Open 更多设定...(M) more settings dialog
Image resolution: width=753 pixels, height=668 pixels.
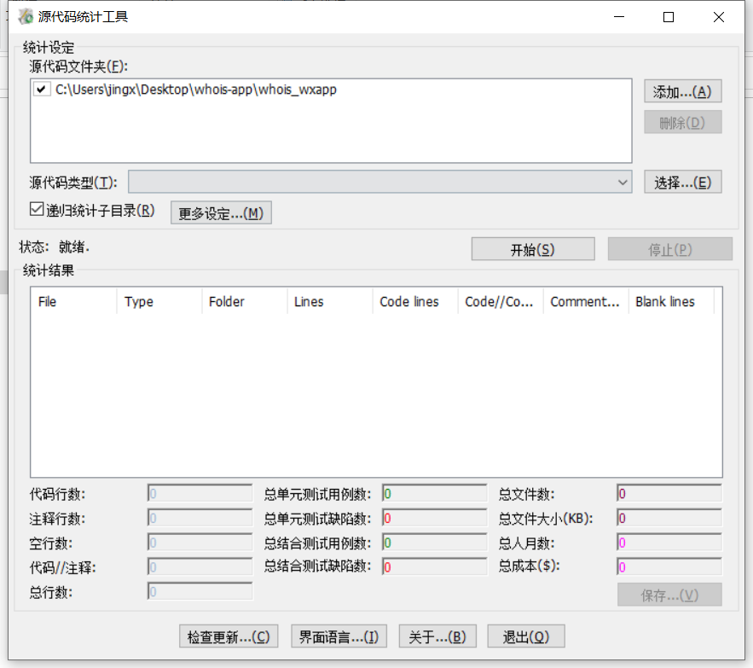pos(221,212)
